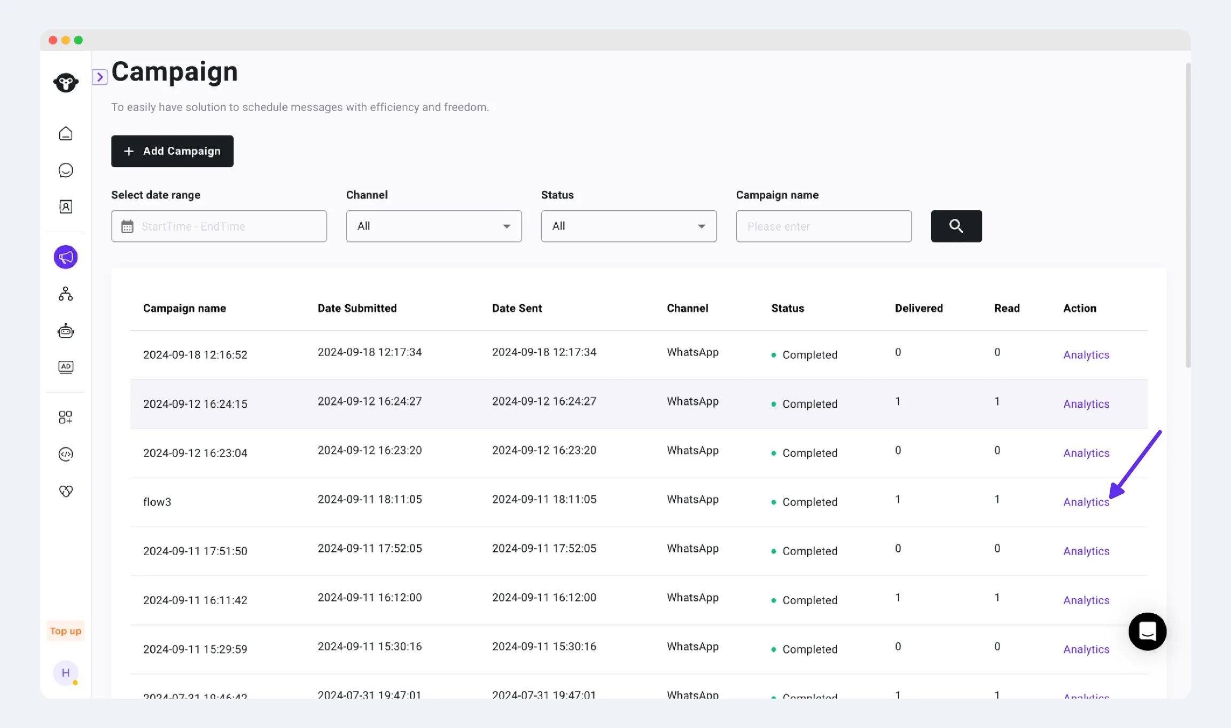
Task: Click campaign name 2024-09-11 15:29:59
Action: pos(195,649)
